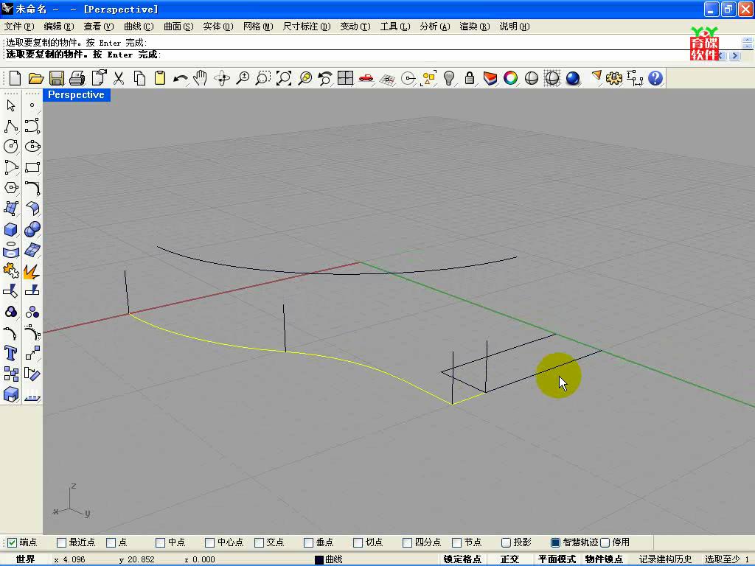Open the 渲染(R) menu
The width and height of the screenshot is (755, 566).
point(475,27)
